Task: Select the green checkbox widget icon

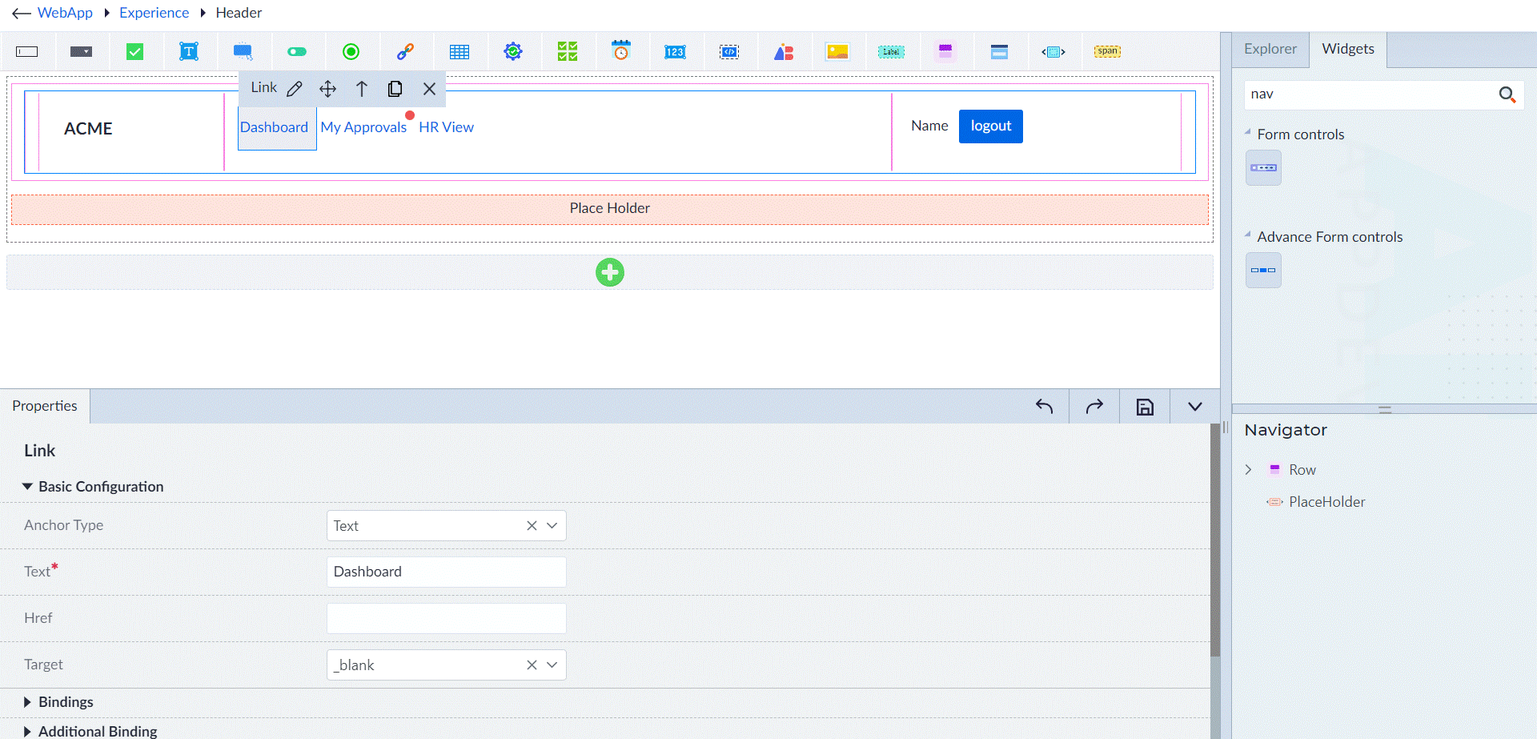Action: [x=134, y=52]
